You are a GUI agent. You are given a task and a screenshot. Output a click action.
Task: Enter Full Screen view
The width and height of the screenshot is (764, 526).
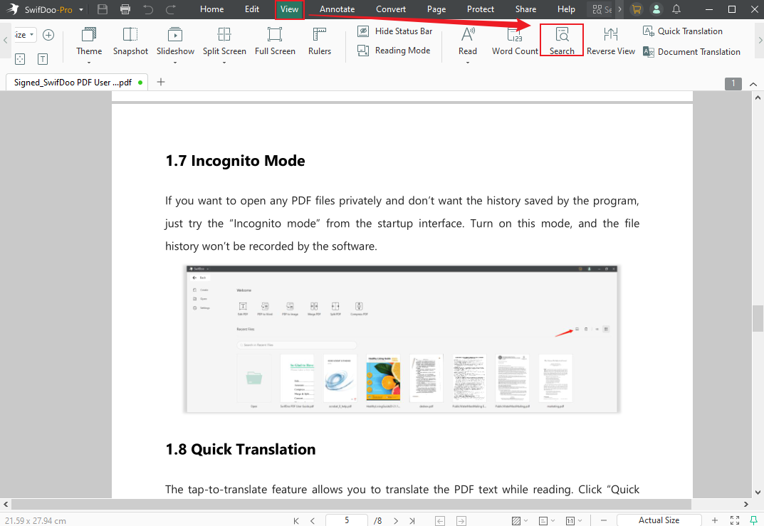[275, 41]
